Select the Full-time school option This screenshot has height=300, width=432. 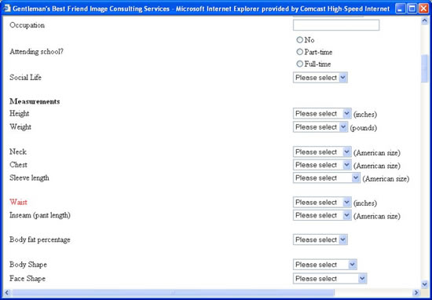(299, 64)
